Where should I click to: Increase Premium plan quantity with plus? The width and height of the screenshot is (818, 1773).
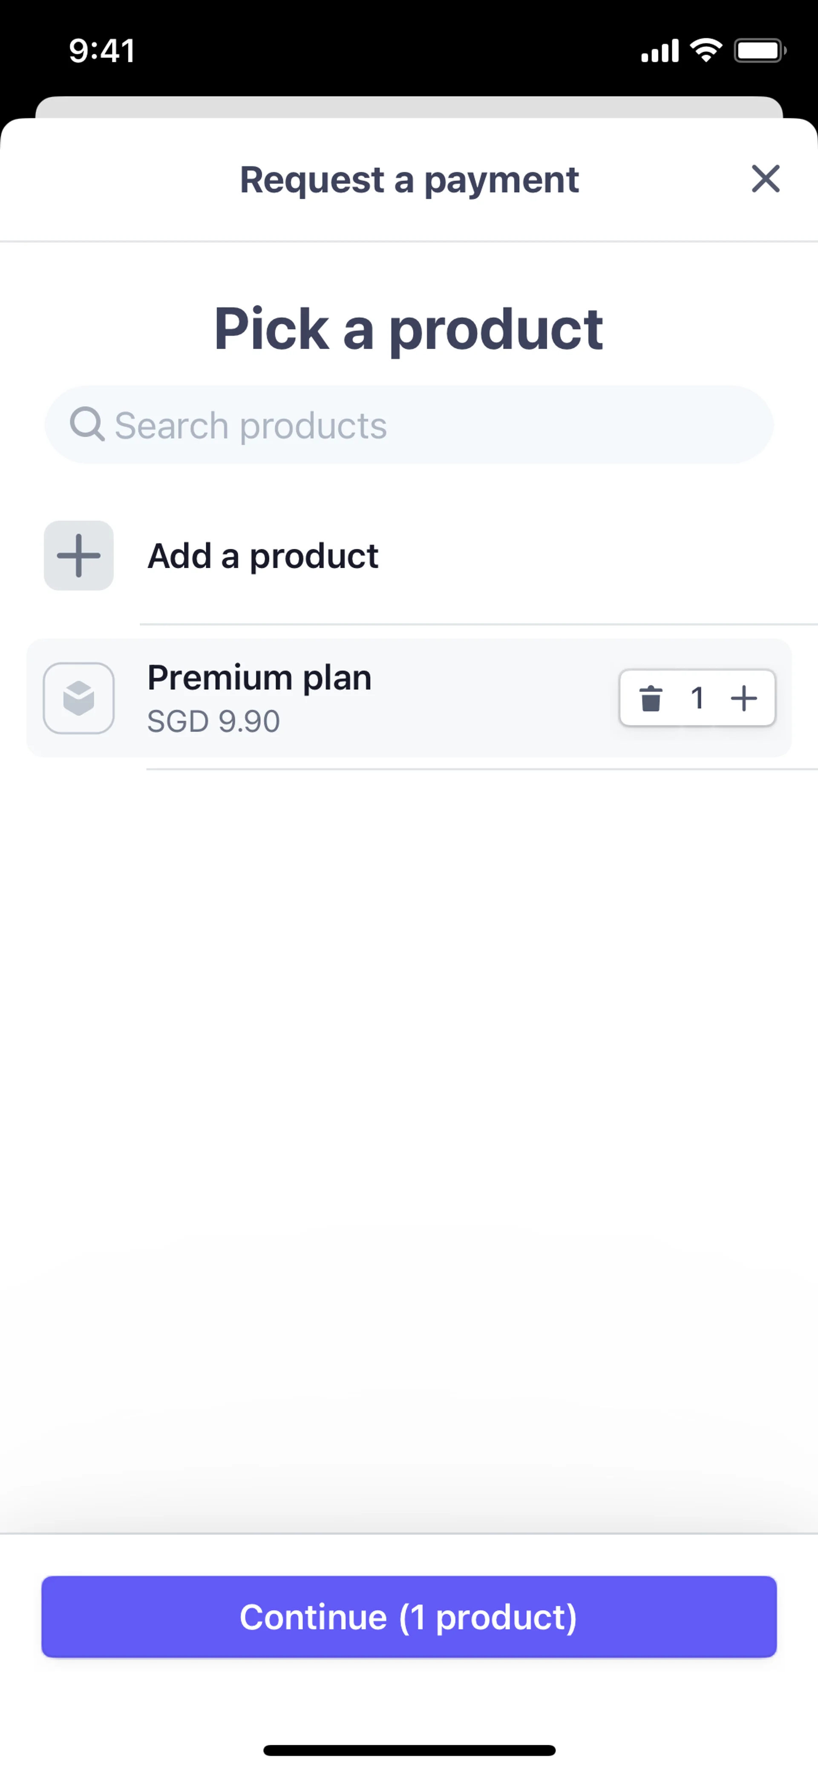[744, 698]
